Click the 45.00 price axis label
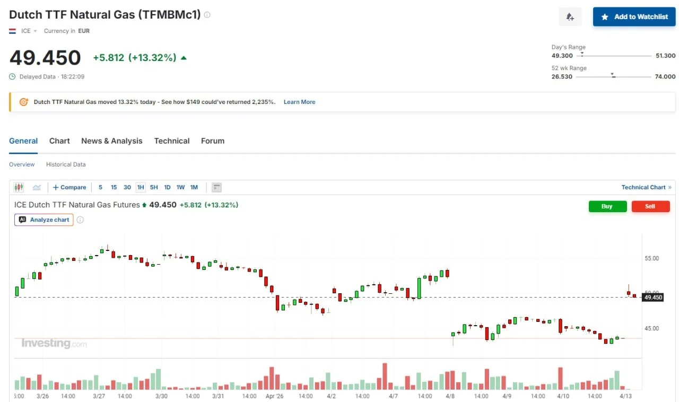 652,328
